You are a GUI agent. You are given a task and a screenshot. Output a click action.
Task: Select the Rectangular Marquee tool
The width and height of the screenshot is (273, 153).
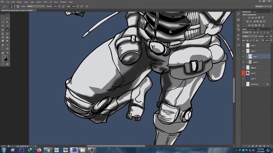tap(3, 18)
